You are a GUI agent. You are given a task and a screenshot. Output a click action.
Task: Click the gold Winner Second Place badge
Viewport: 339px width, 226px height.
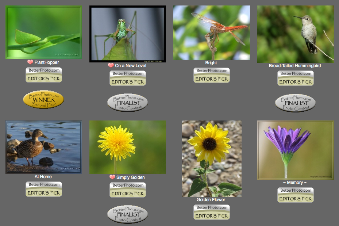(43, 99)
